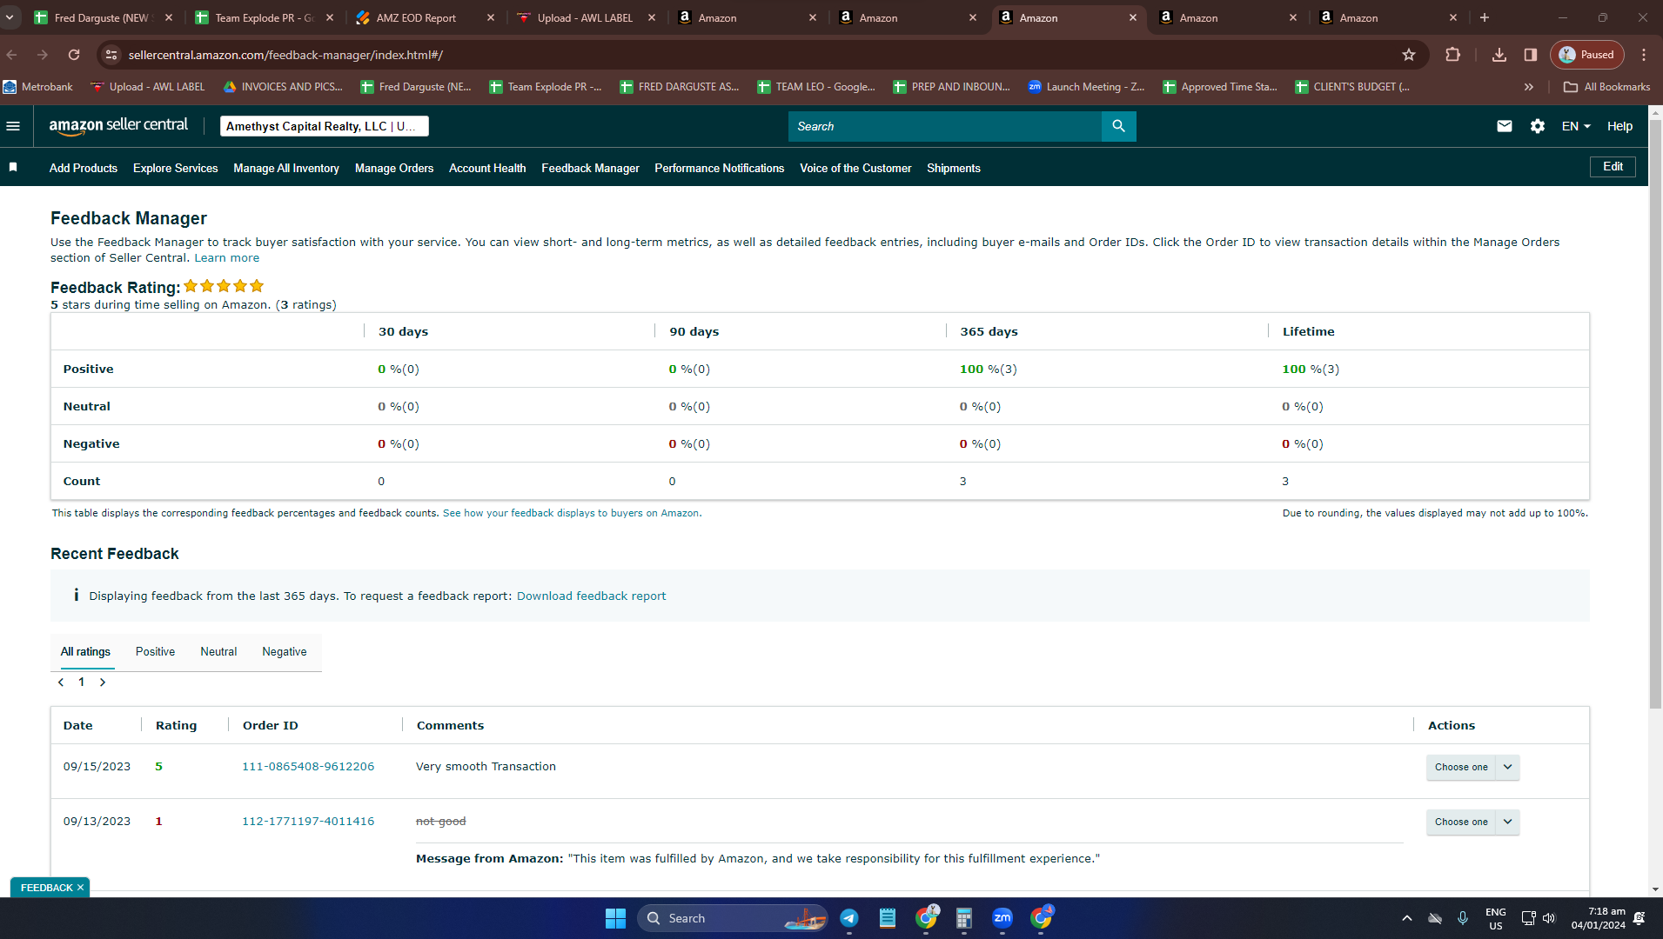Viewport: 1663px width, 939px height.
Task: Click the Learn more link
Action: click(226, 258)
